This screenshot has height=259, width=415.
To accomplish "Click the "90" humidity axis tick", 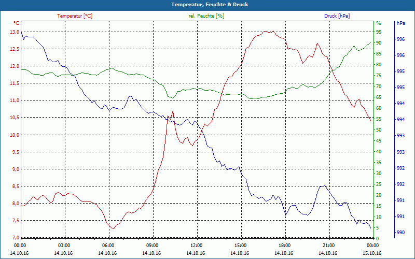I will click(379, 43).
